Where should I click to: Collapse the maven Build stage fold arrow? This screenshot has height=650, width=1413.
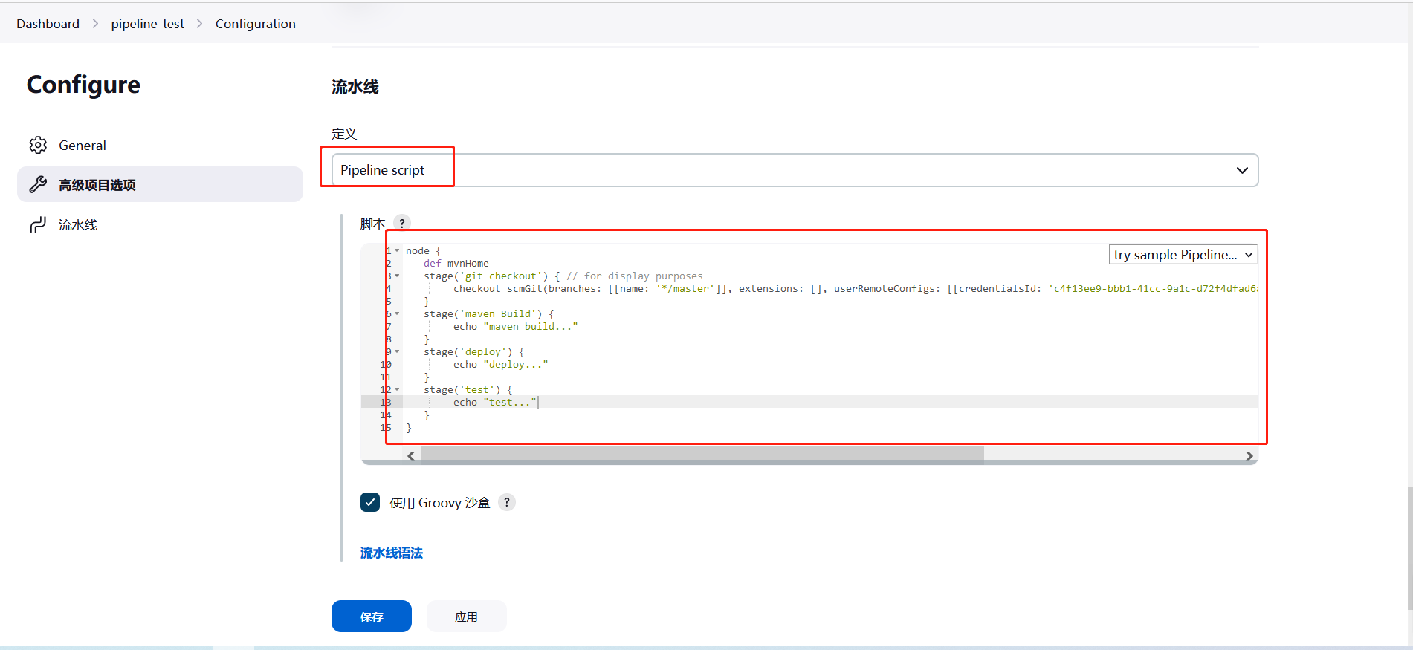(x=397, y=313)
